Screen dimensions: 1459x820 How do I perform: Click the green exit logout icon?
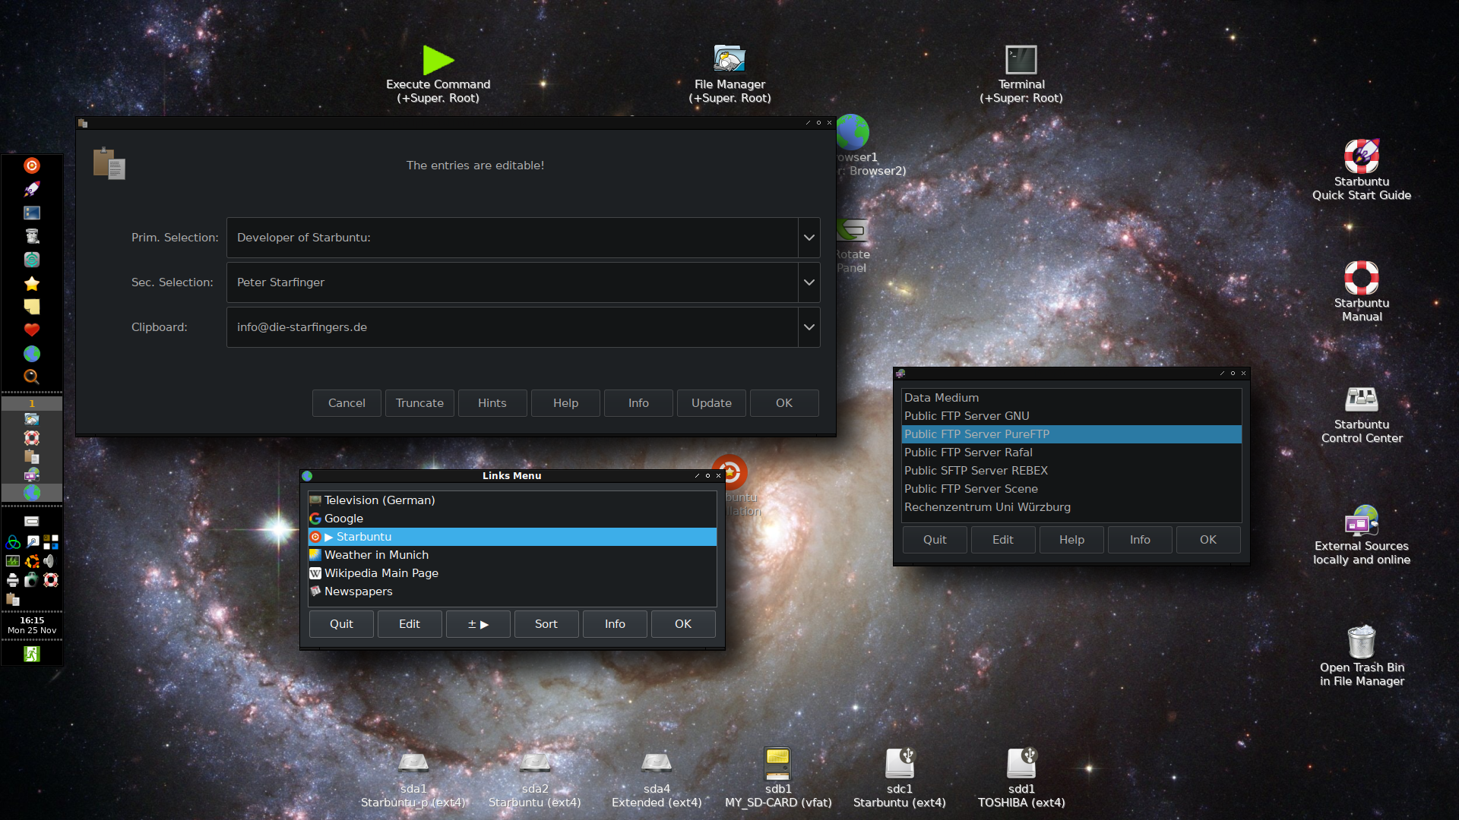click(32, 654)
